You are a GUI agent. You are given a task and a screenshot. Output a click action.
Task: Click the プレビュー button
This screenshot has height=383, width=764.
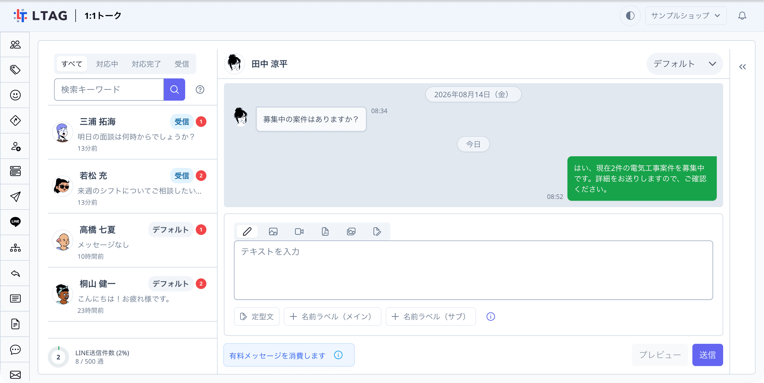(659, 355)
